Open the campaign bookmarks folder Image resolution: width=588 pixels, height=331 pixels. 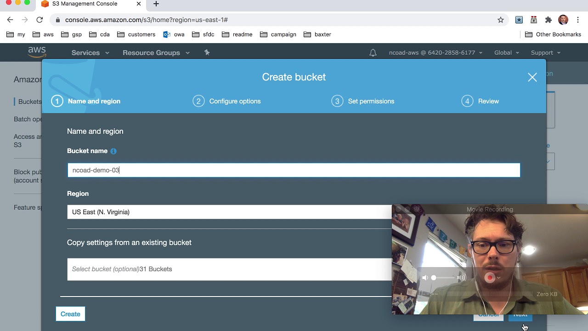[x=278, y=34]
